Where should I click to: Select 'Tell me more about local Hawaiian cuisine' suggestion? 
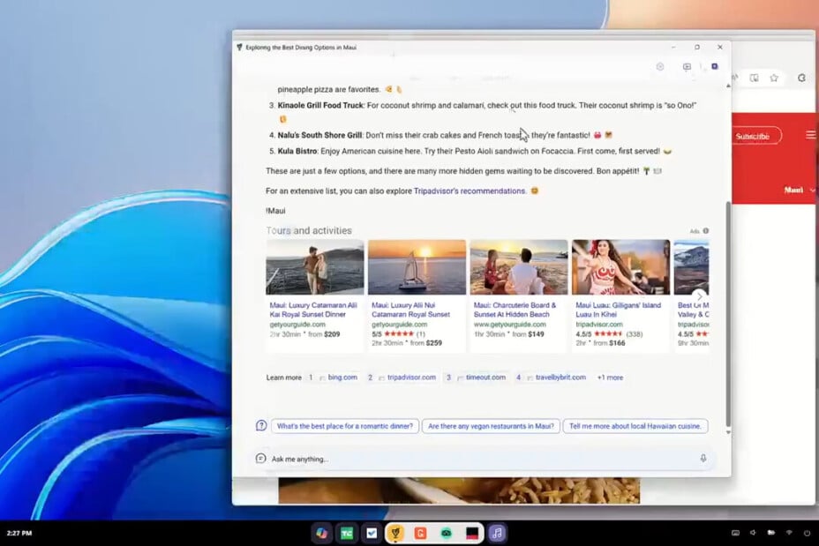[635, 426]
